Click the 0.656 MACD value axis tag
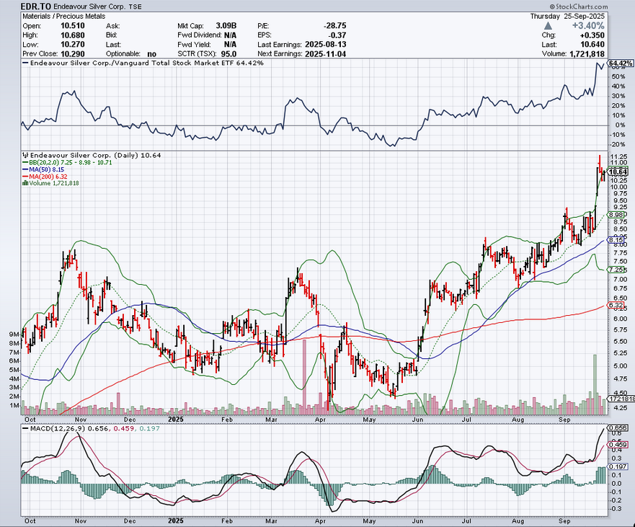 click(x=618, y=427)
